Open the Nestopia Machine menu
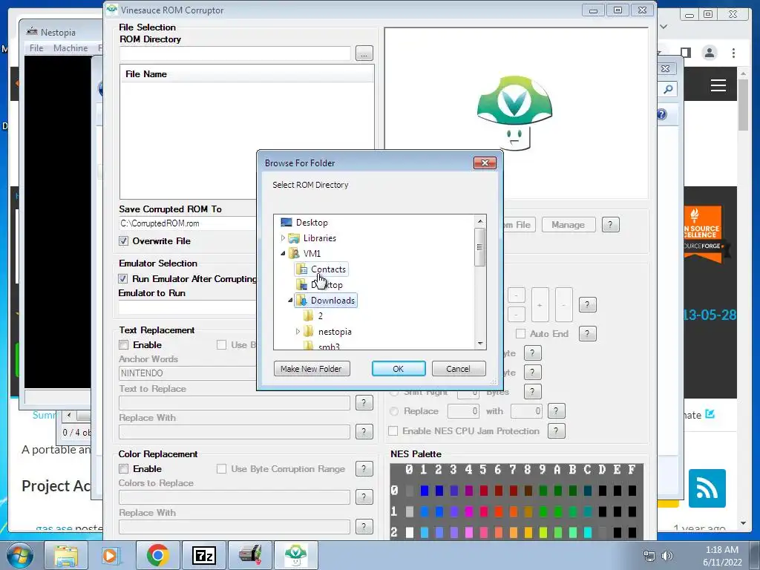 coord(71,48)
